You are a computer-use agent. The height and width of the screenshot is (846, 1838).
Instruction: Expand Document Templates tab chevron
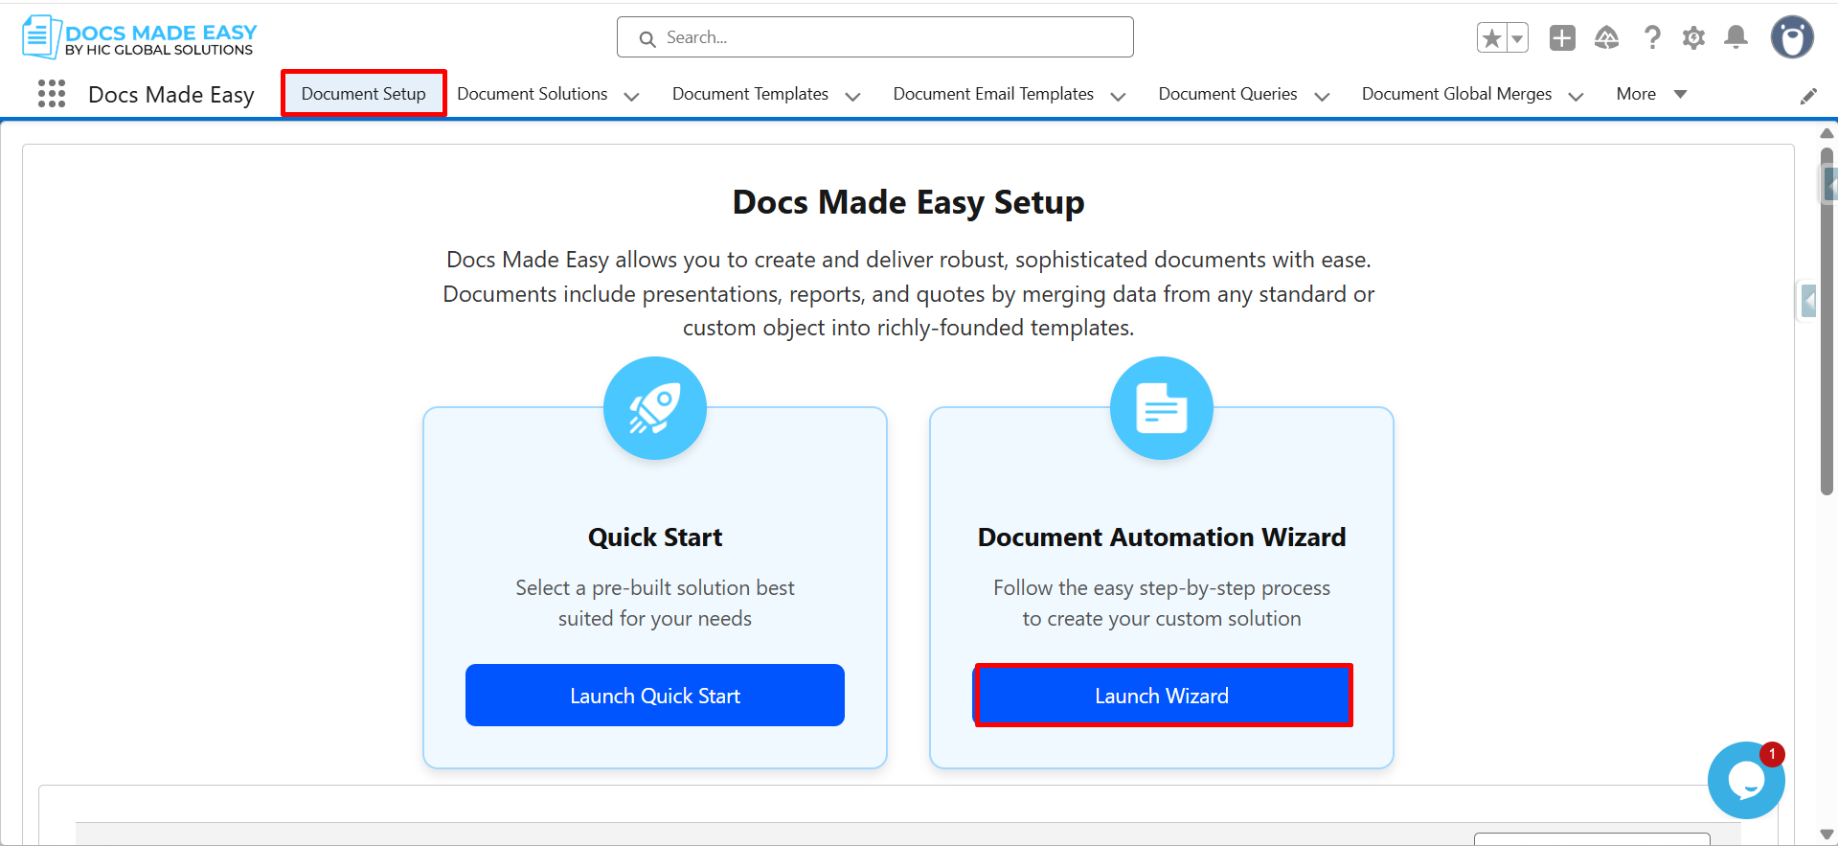point(852,96)
